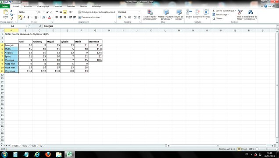This screenshot has width=279, height=158.
Task: Switch to the Données tab
Action: [71, 6]
